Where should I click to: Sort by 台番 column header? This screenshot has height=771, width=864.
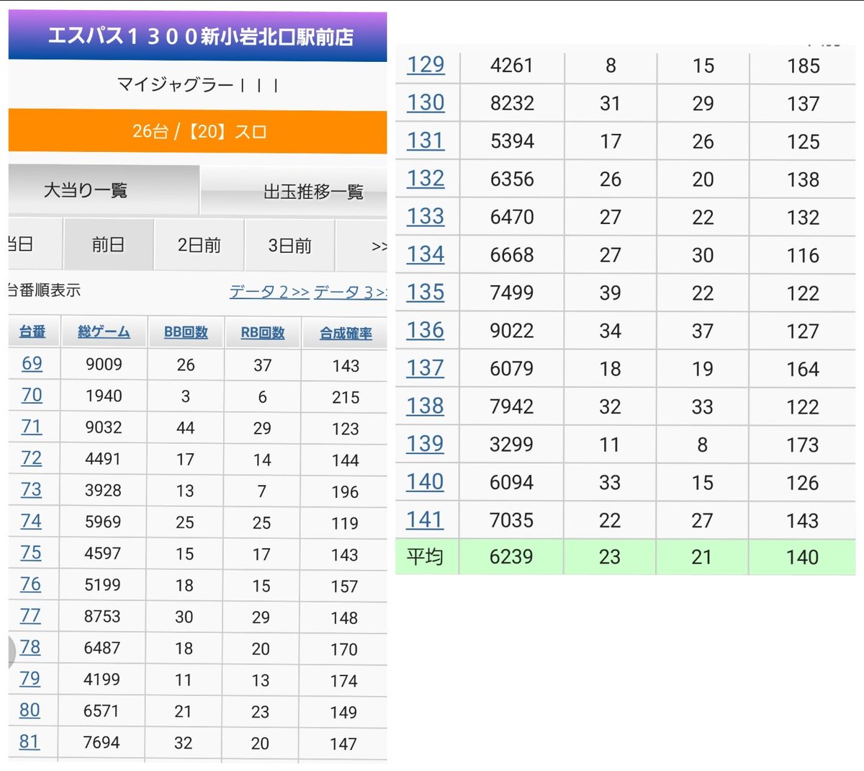click(32, 331)
